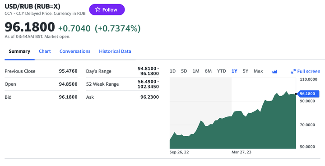Switch chart type using area chart icon

click(x=274, y=72)
